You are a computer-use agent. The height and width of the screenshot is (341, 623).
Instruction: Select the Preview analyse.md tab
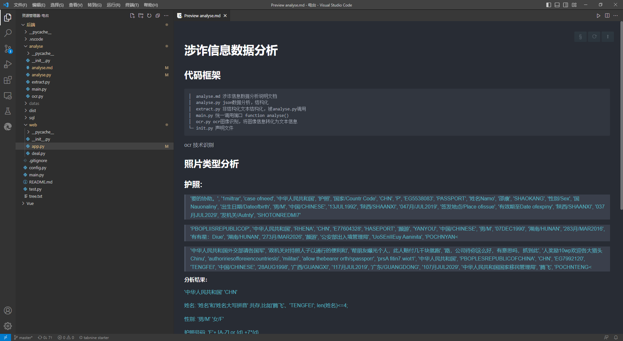[202, 16]
